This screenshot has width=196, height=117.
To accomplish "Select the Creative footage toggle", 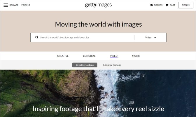I will coord(85,65).
